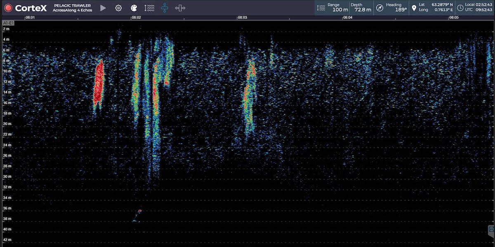495x247 pixels.
Task: Click the horizontal expand arrows icon
Action: [x=180, y=8]
